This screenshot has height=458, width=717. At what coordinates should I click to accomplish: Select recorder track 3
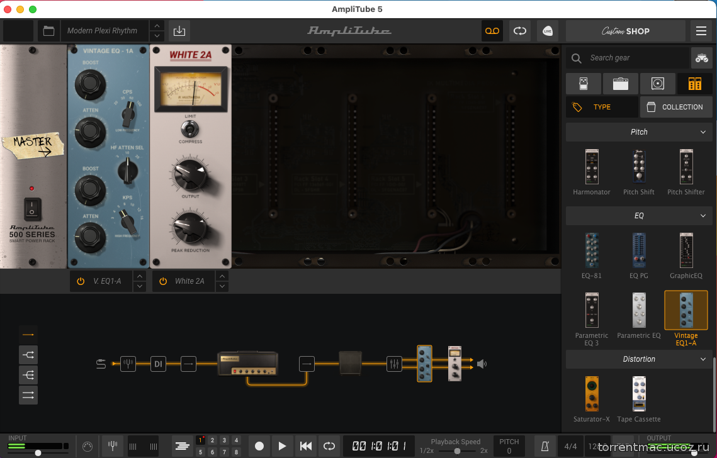coord(224,440)
